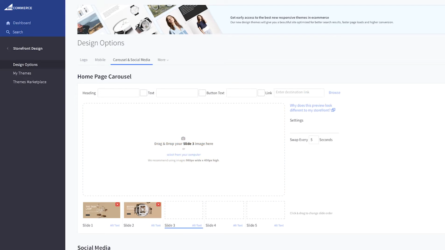Click the Swap Every seconds field
445x250 pixels.
(x=313, y=140)
